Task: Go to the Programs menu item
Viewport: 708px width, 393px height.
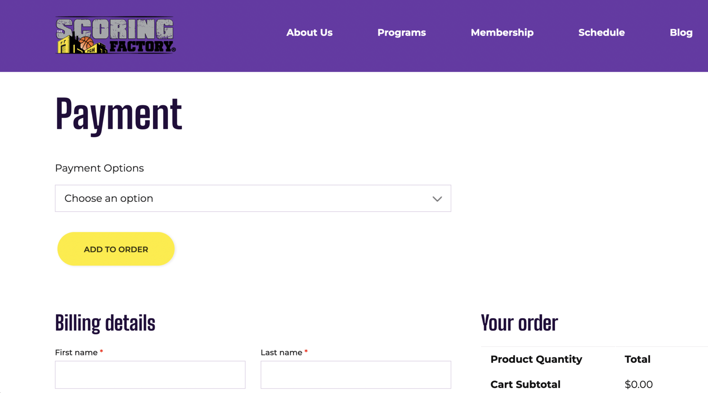Action: 402,32
